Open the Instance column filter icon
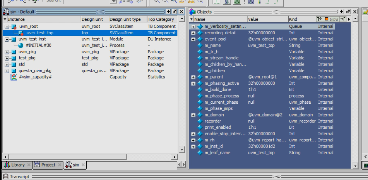368x180 pixels. pos(5,19)
